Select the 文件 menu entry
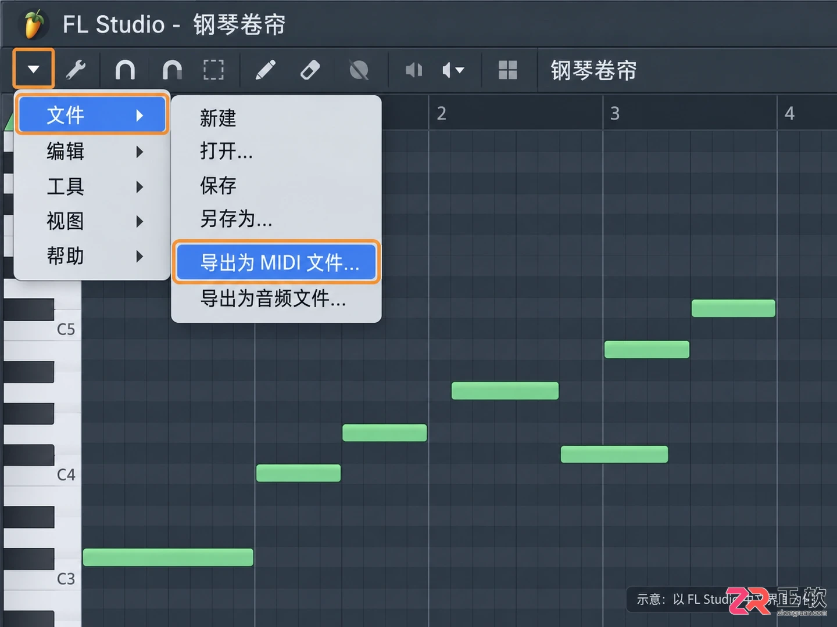This screenshot has width=837, height=627. 92,115
